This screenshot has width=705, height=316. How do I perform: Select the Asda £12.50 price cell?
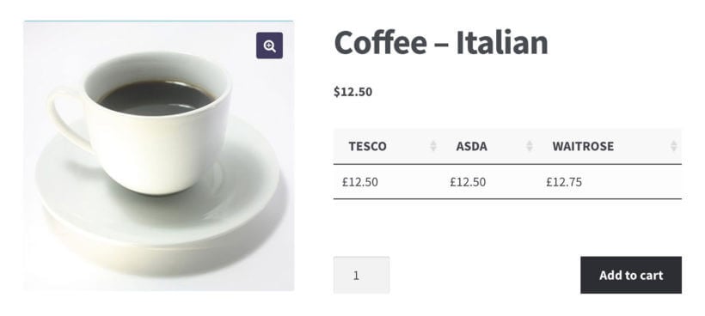(489, 182)
